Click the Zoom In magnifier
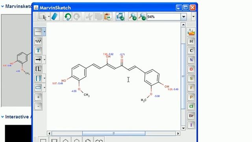 (133, 17)
